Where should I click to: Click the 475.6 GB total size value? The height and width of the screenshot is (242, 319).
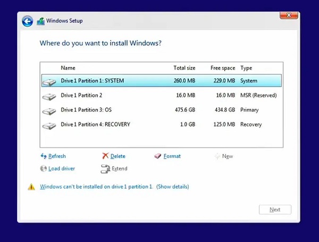185,110
